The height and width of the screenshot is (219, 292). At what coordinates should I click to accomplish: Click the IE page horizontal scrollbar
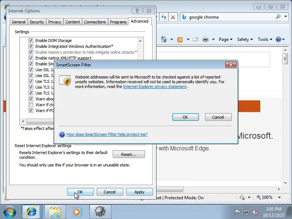[x=169, y=189]
